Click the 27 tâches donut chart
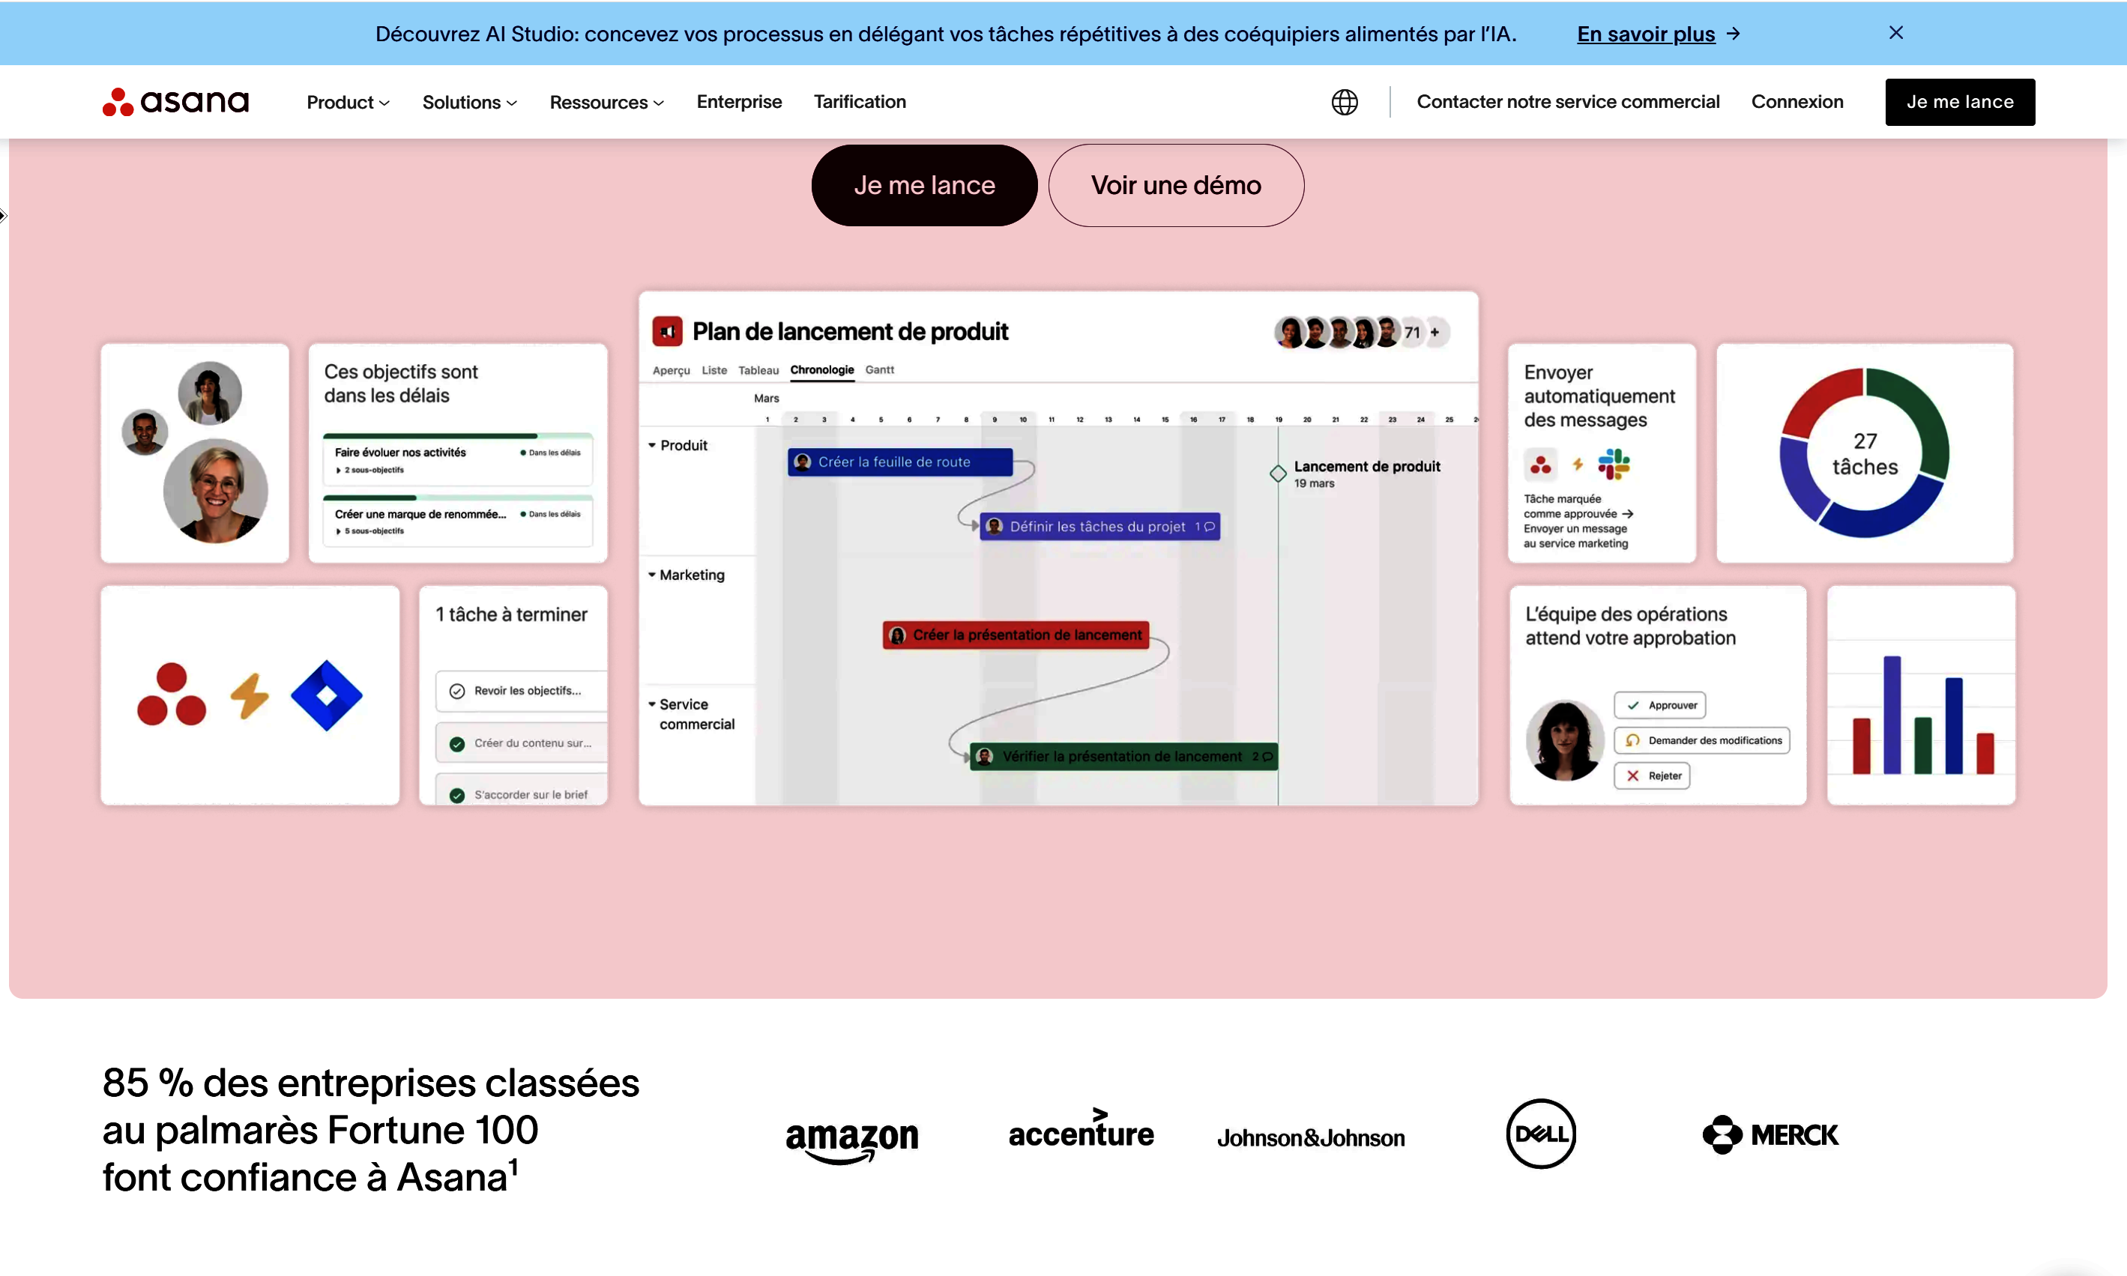 point(1864,453)
